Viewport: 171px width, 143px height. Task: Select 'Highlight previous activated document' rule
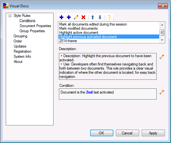pyautogui.click(x=109, y=37)
